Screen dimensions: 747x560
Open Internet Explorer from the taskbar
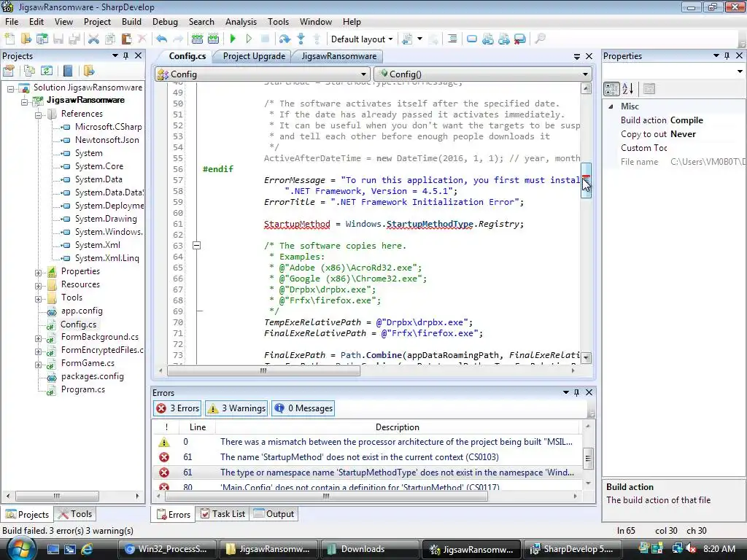click(88, 549)
